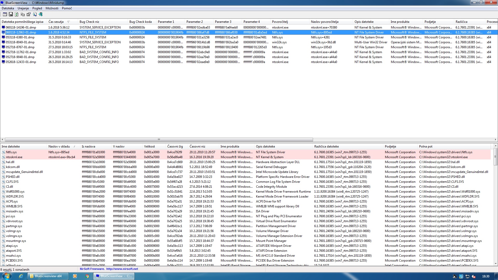498x280 pixels.
Task: Select dump file 053118-6380-01.dmp
Action: (x=20, y=37)
